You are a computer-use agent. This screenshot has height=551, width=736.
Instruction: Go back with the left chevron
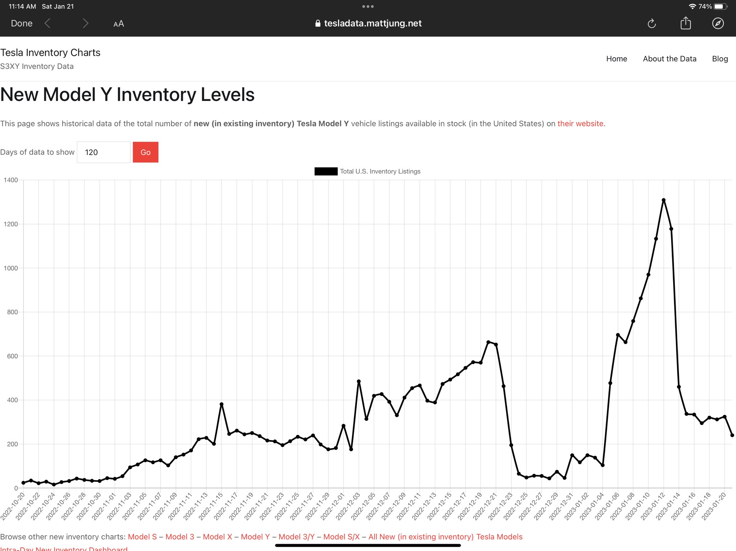47,23
